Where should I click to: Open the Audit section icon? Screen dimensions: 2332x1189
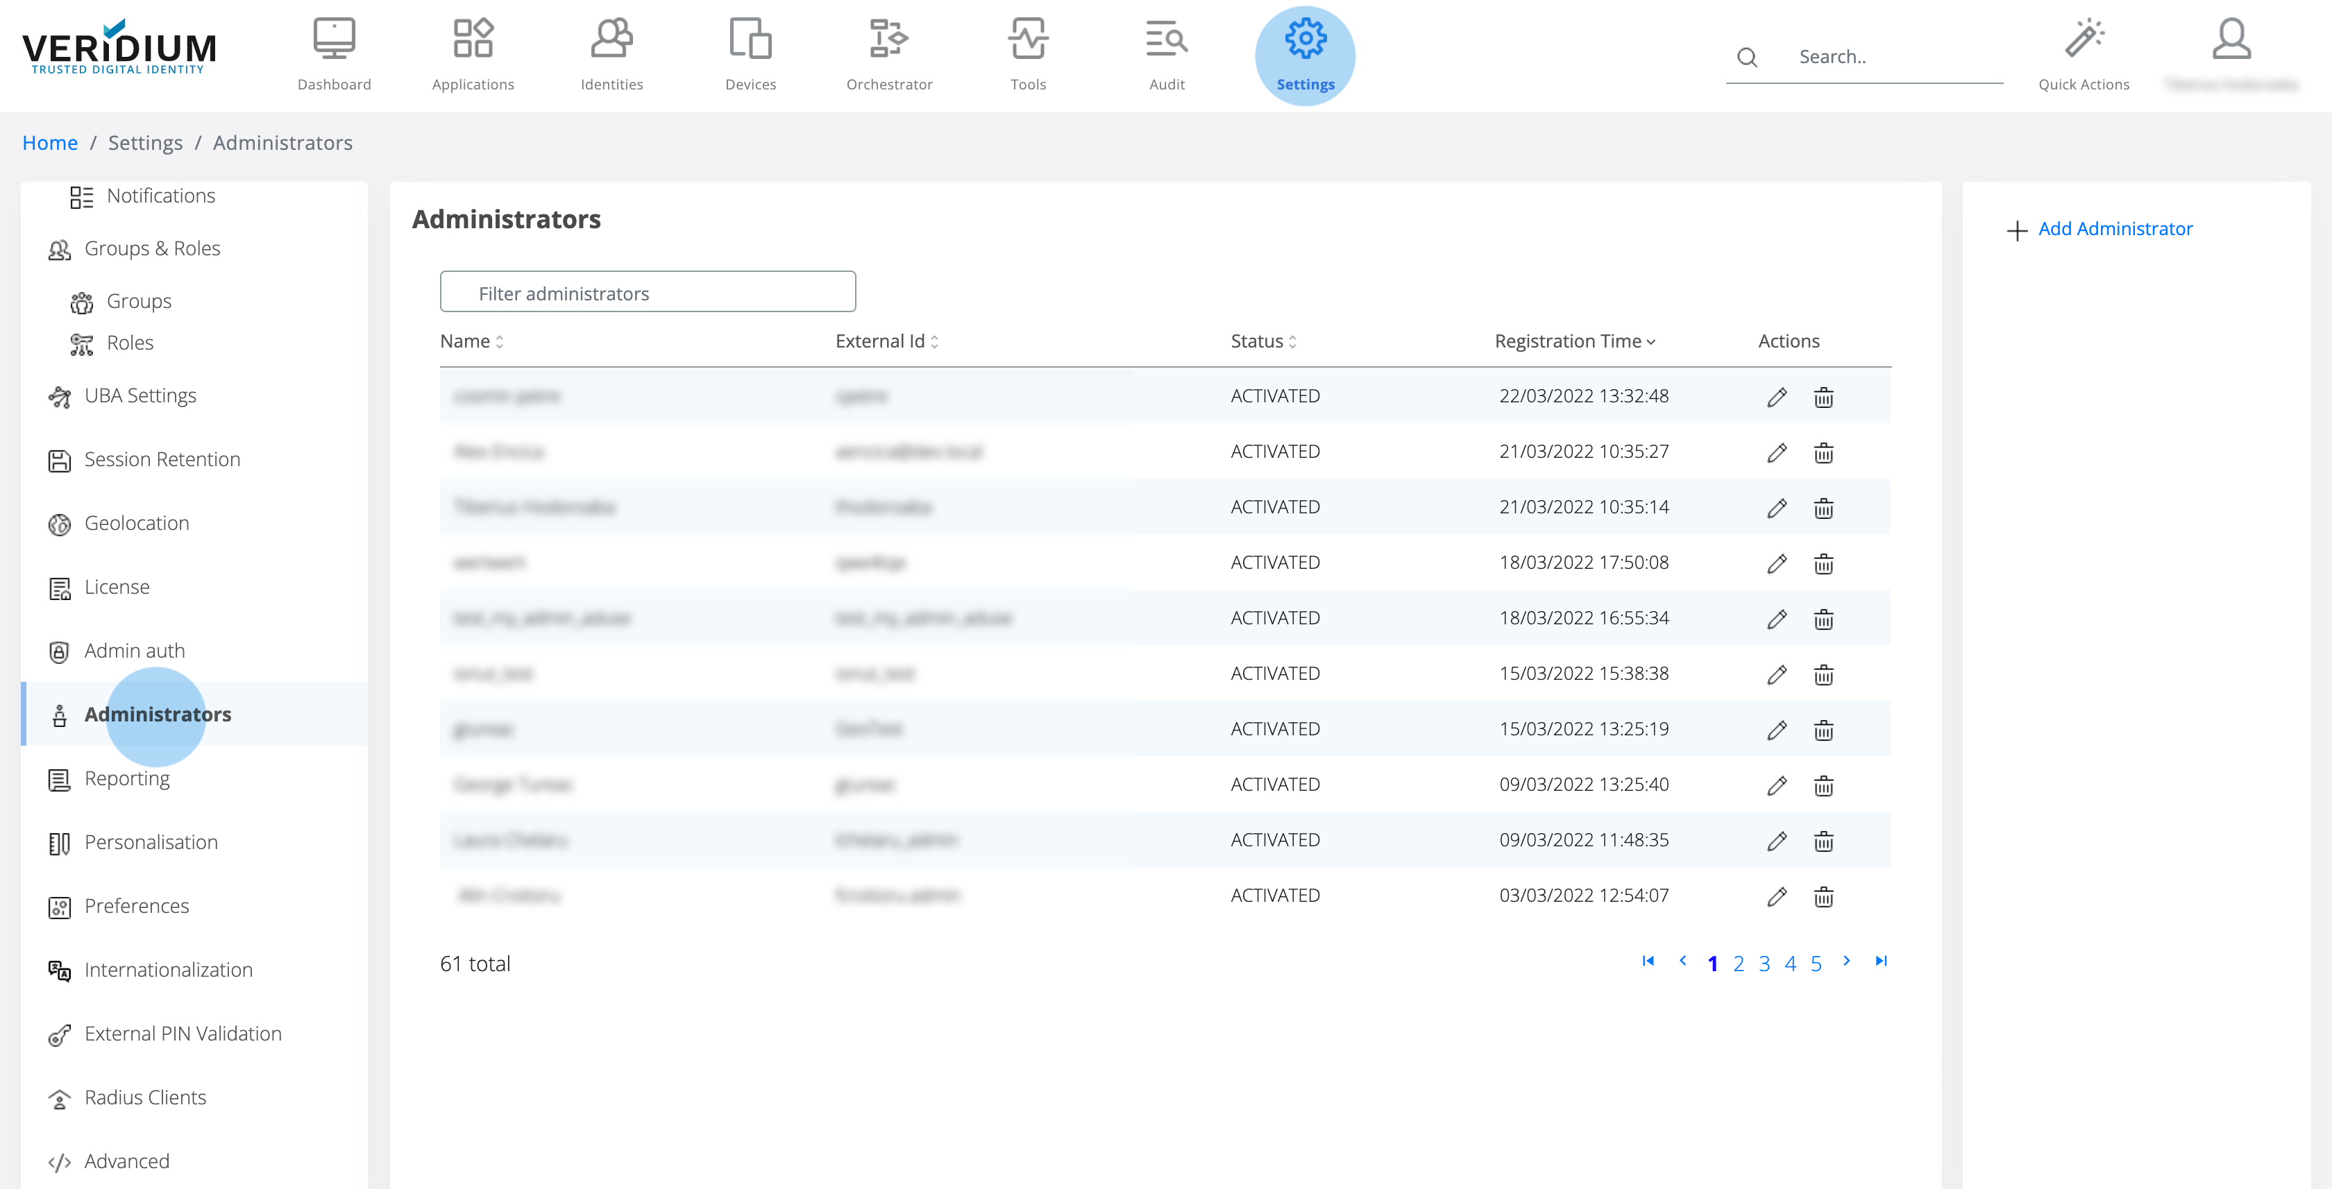pos(1166,39)
